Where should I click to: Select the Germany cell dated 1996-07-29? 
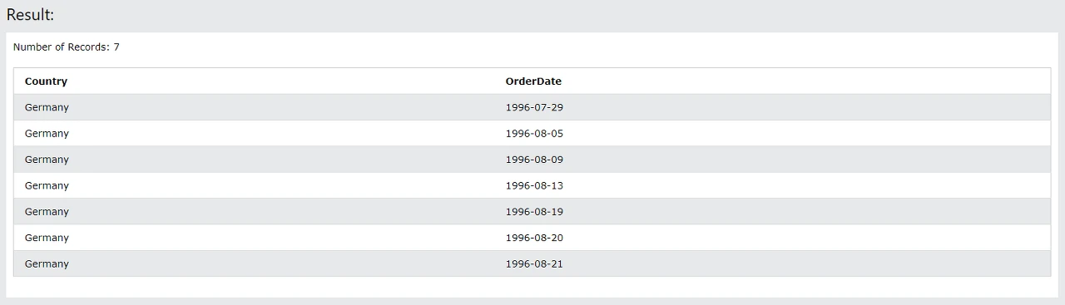(47, 107)
